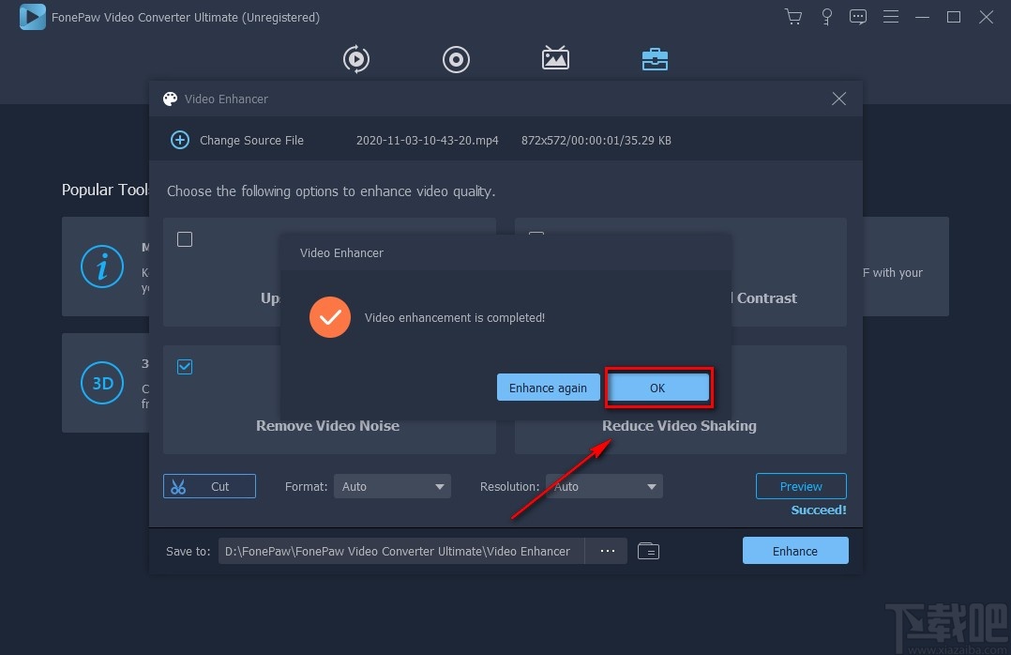The width and height of the screenshot is (1011, 655).
Task: Expand the Resolution dropdown
Action: tap(604, 487)
